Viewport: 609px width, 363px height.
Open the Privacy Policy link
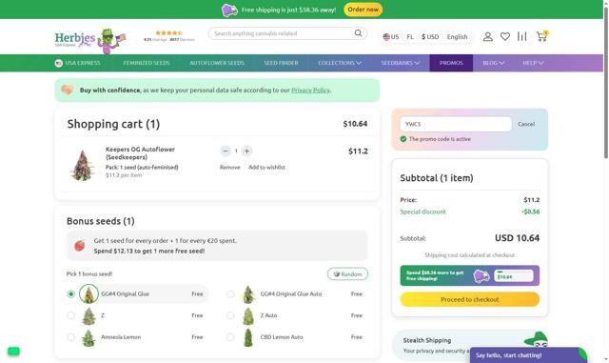click(310, 91)
